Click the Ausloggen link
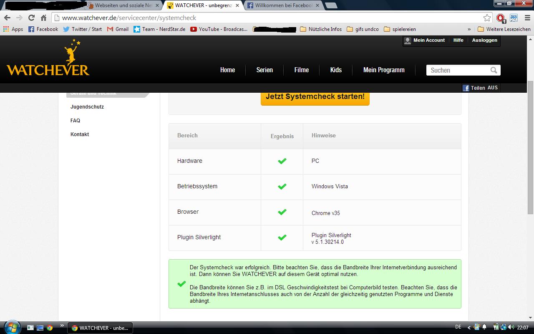534x334 pixels. click(484, 40)
